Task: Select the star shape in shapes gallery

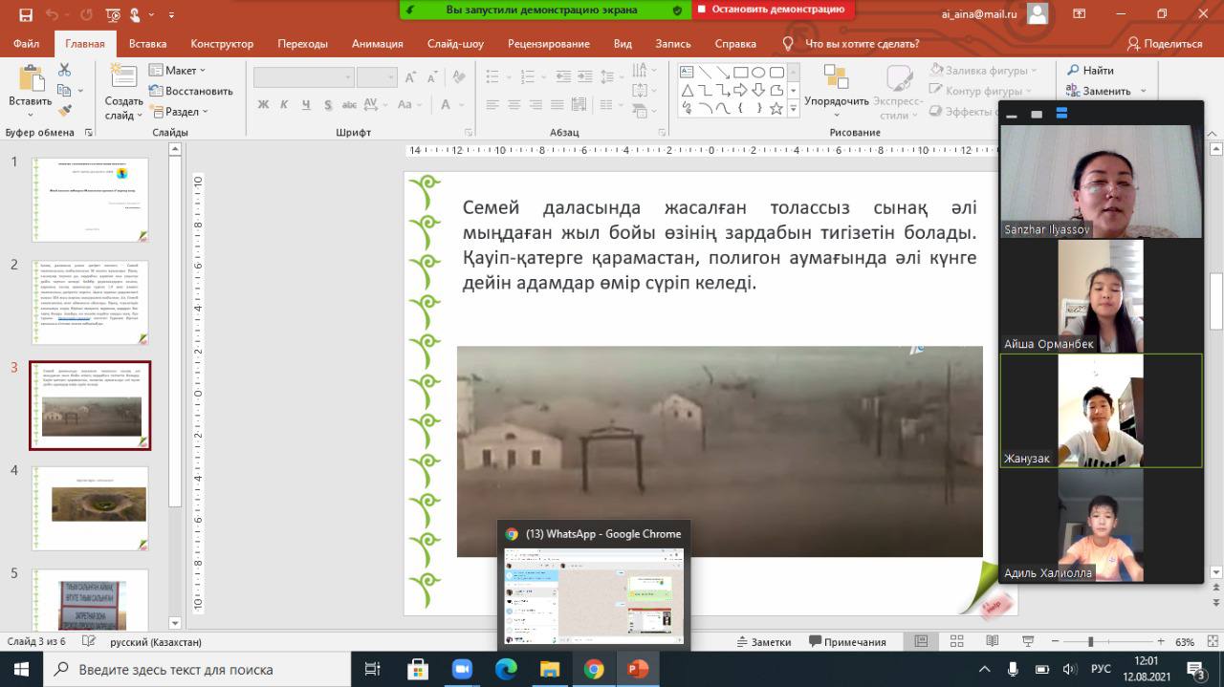Action: coord(776,109)
